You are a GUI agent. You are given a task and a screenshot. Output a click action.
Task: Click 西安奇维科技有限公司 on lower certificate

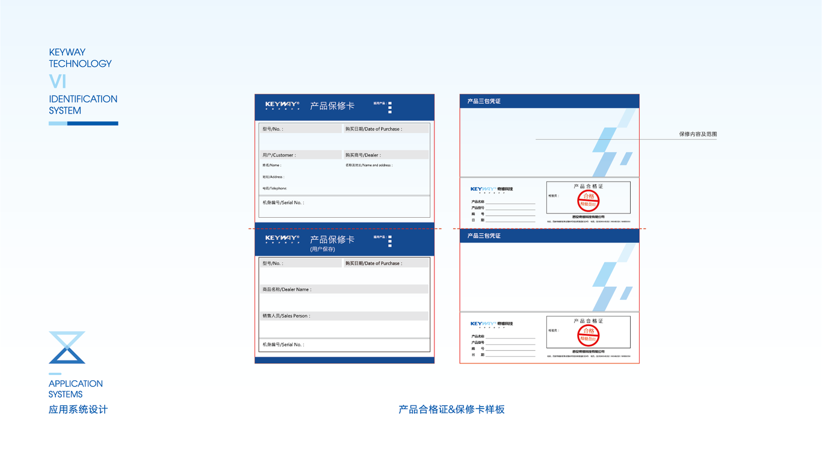coord(589,351)
